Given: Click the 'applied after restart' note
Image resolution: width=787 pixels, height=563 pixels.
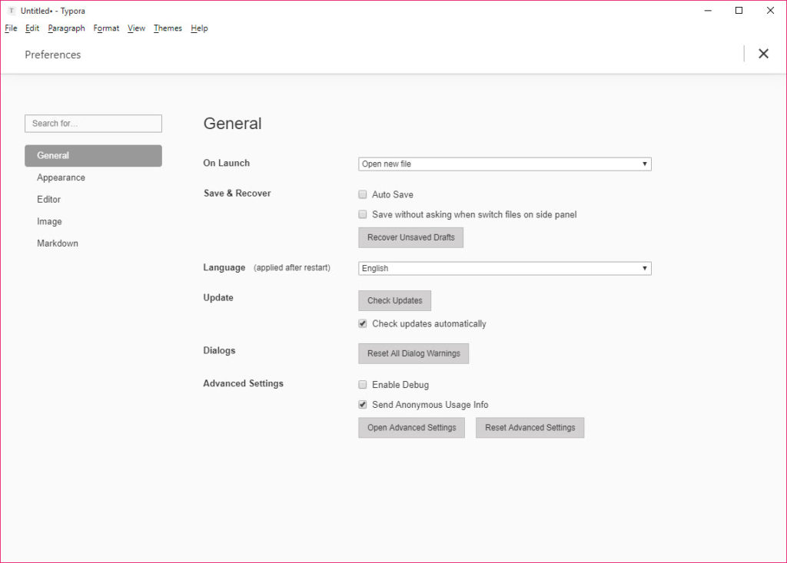Looking at the screenshot, I should [292, 267].
